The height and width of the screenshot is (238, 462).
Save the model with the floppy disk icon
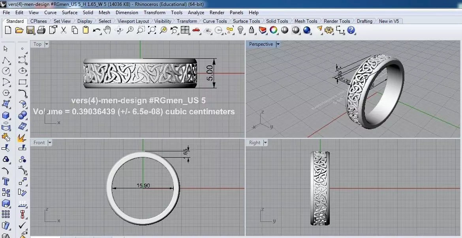coord(30,30)
